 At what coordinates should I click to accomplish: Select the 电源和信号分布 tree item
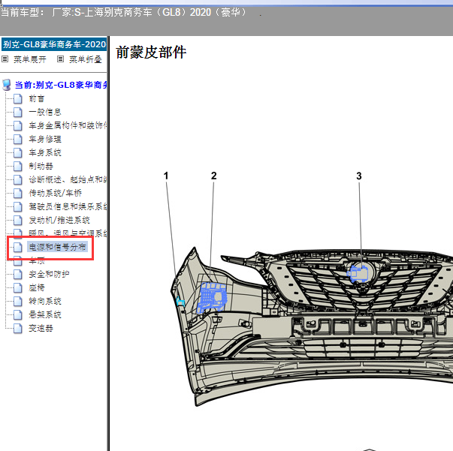coord(58,247)
